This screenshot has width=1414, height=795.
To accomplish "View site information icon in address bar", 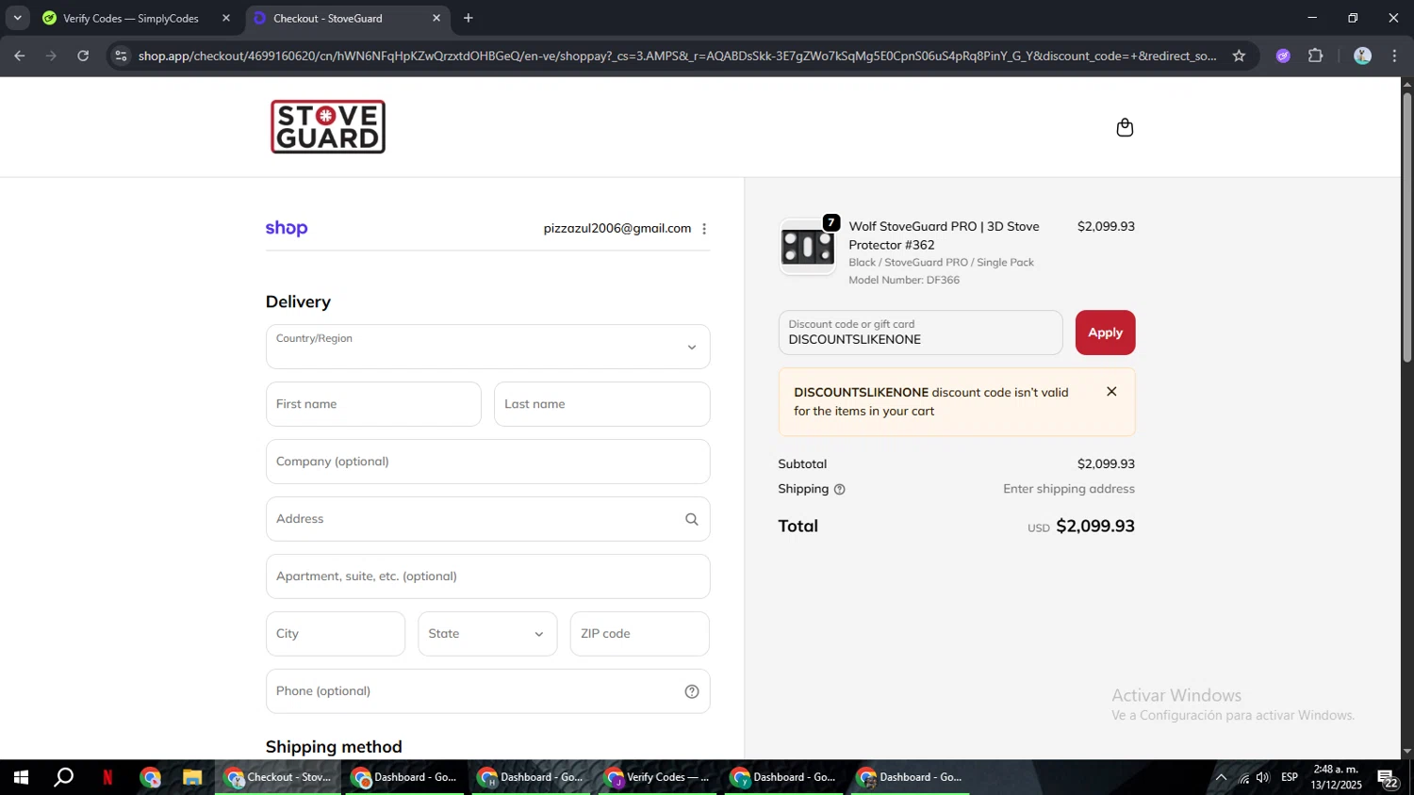I will coord(121,56).
